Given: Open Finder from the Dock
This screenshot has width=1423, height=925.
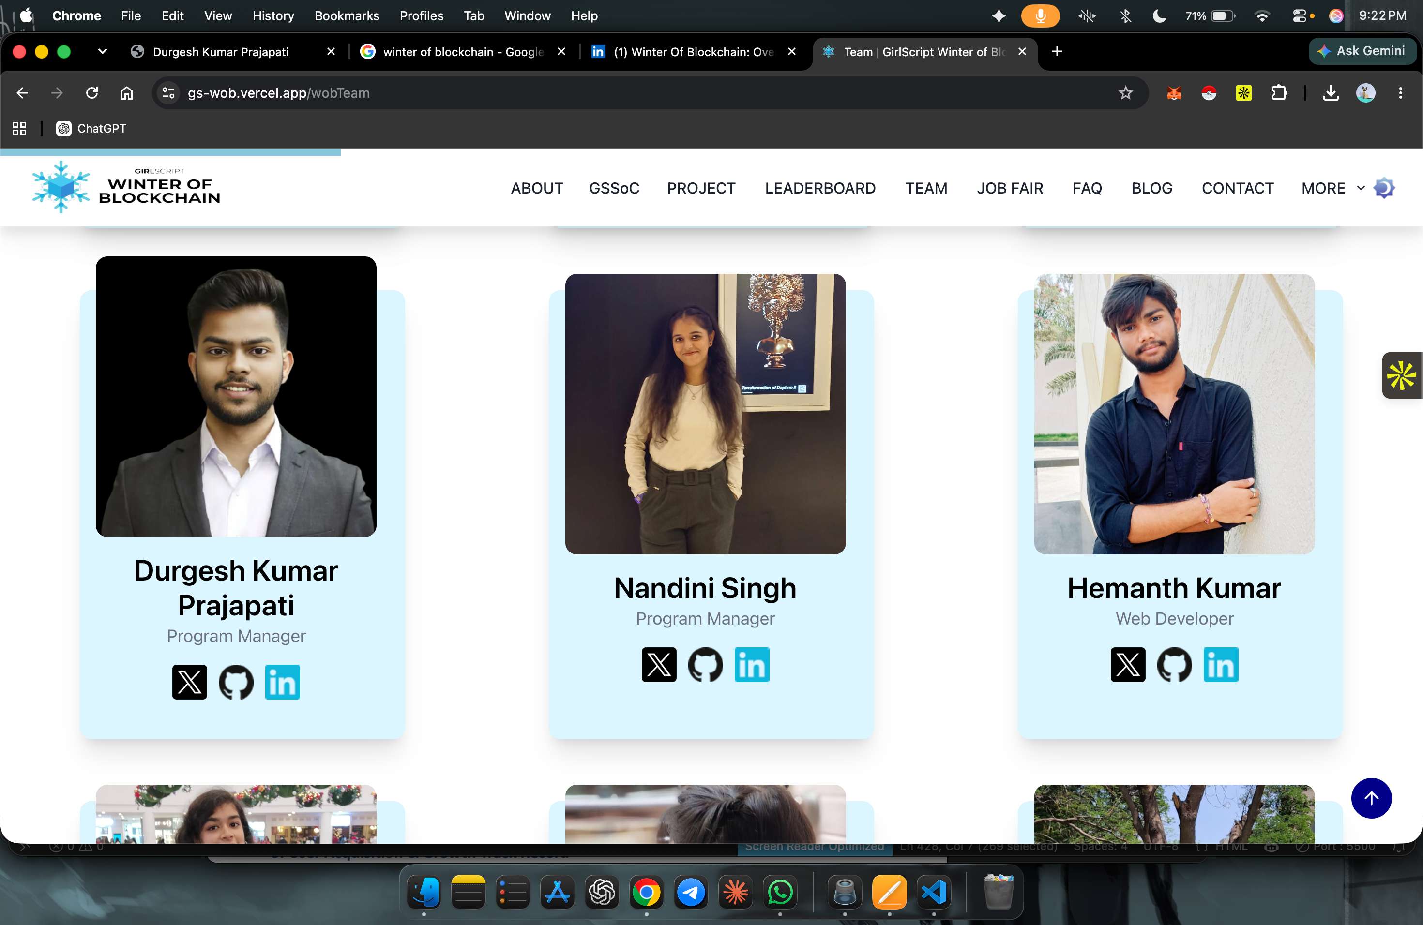Looking at the screenshot, I should (x=424, y=893).
